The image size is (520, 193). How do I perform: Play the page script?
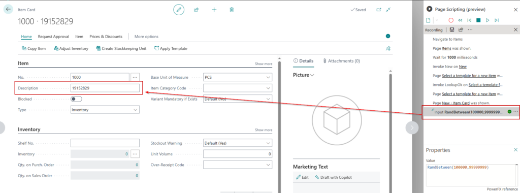click(x=487, y=20)
